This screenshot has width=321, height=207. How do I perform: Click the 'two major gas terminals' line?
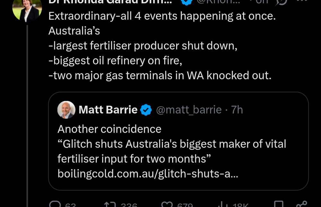160,75
